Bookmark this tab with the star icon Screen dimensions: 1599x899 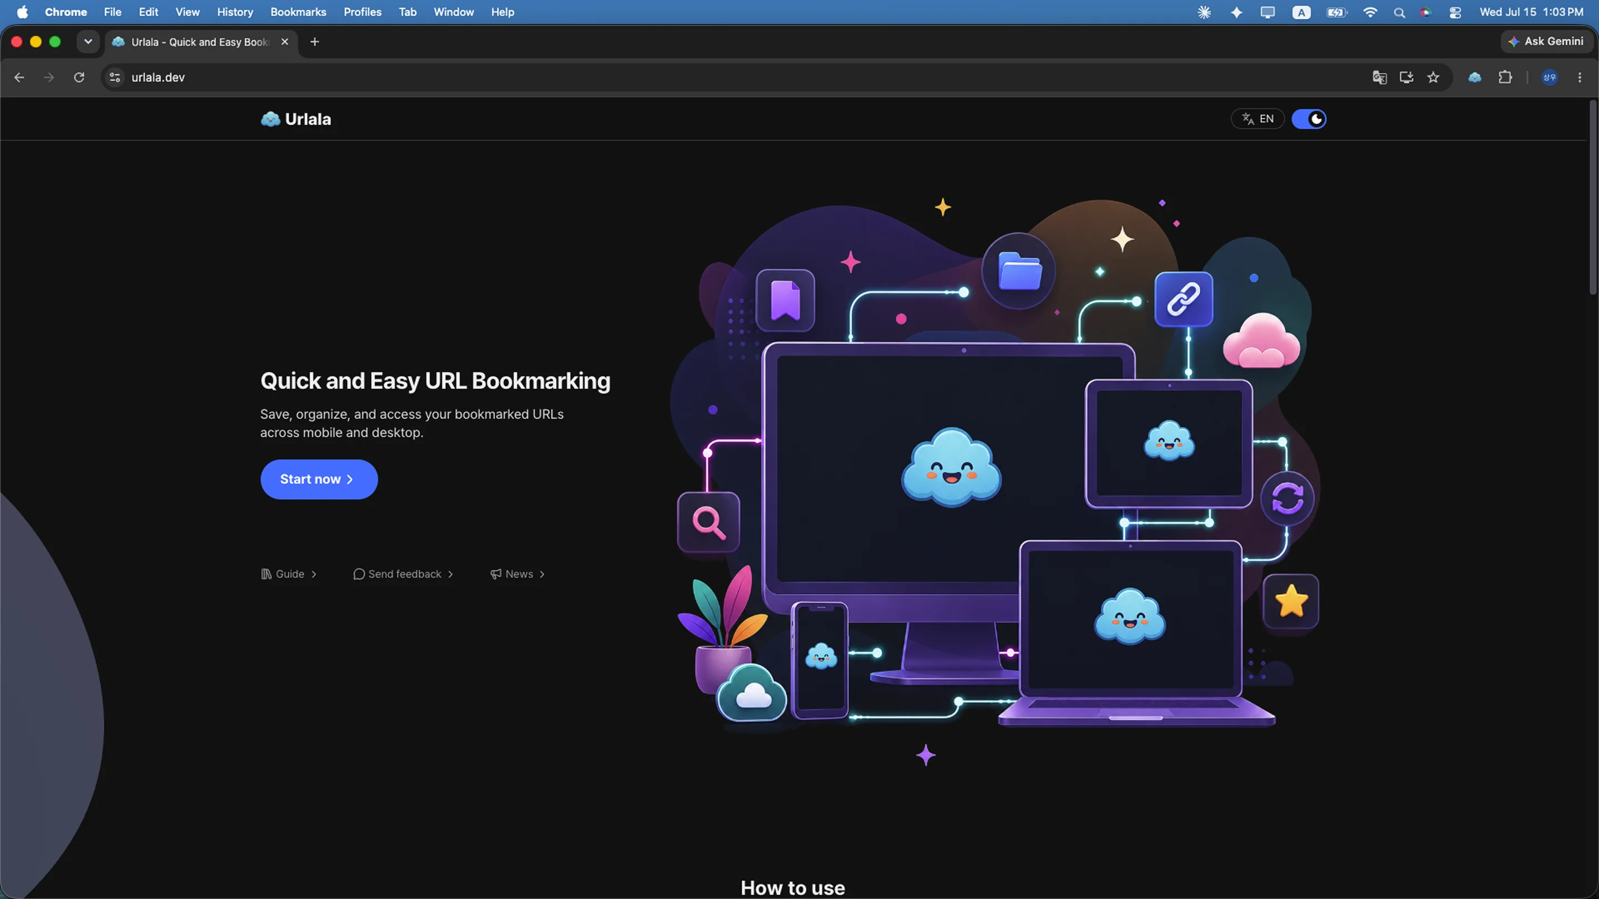coord(1433,78)
